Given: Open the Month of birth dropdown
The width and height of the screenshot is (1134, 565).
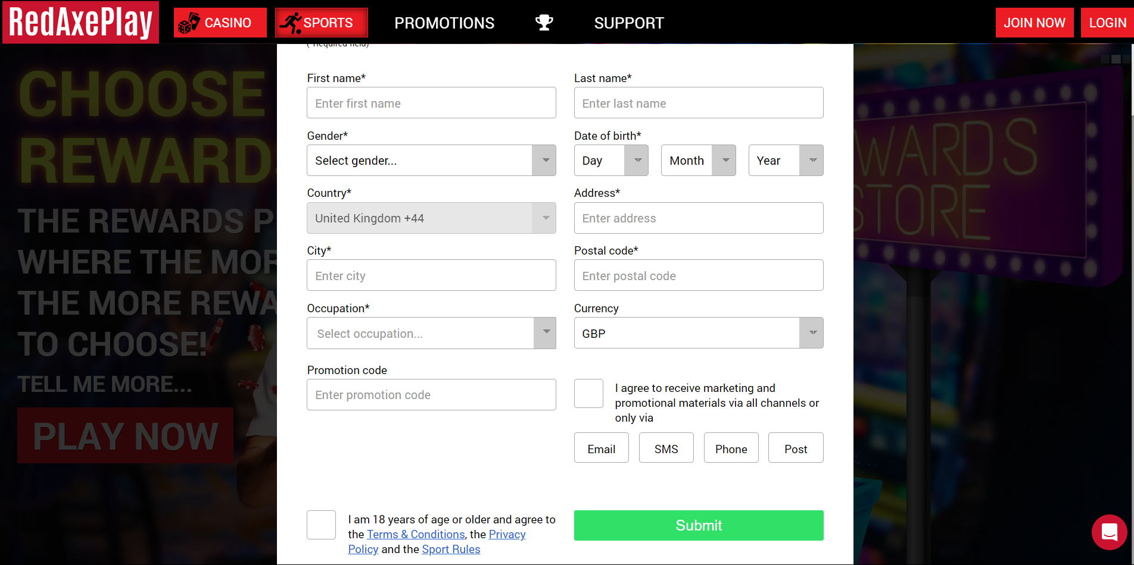Looking at the screenshot, I should click(698, 161).
